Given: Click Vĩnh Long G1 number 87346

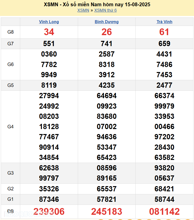Looking at the screenshot, I should 49,199.
